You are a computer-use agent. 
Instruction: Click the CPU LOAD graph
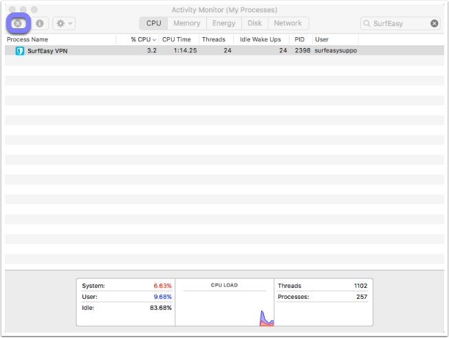pos(224,302)
